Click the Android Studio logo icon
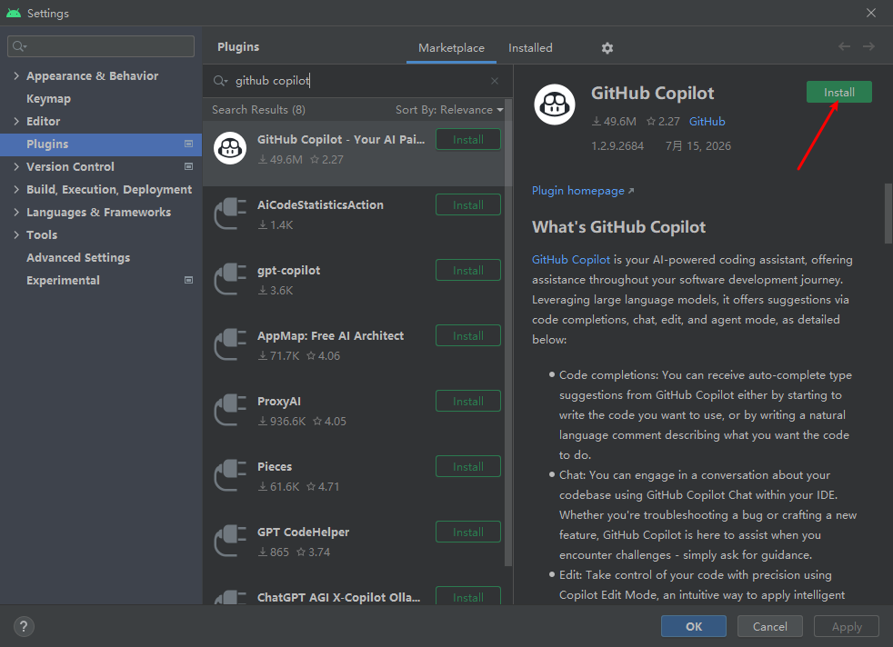Image resolution: width=893 pixels, height=647 pixels. click(14, 13)
